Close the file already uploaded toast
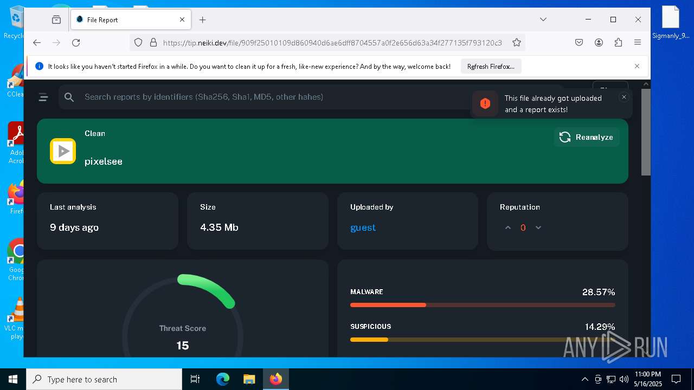Screen dimensions: 694x390 click(624, 97)
